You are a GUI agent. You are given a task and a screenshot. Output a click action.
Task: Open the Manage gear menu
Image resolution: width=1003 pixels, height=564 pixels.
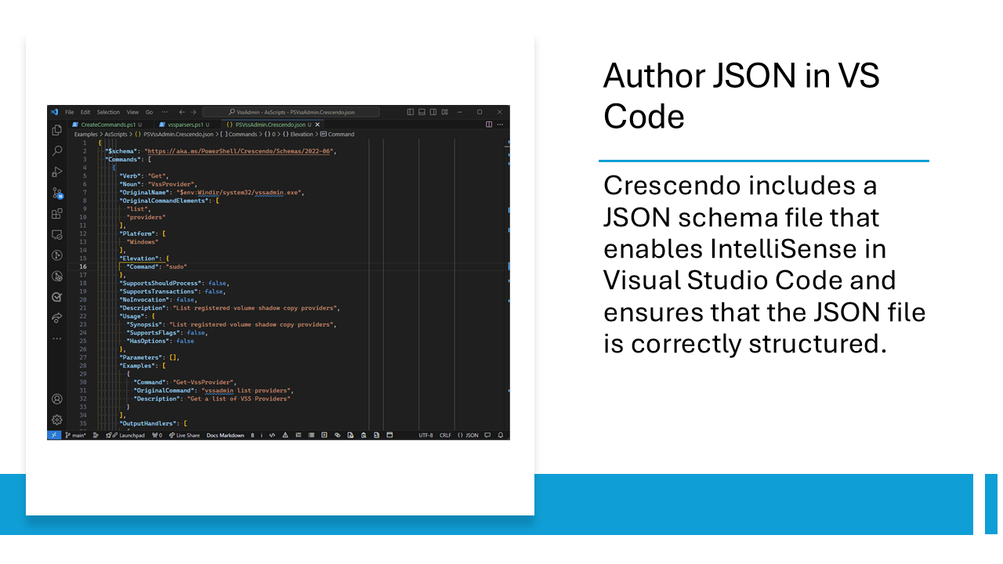click(x=56, y=418)
